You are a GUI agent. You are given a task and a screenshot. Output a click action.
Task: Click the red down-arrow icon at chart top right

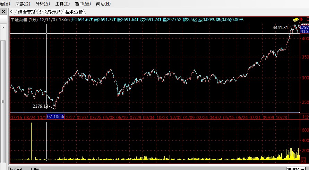point(301,20)
